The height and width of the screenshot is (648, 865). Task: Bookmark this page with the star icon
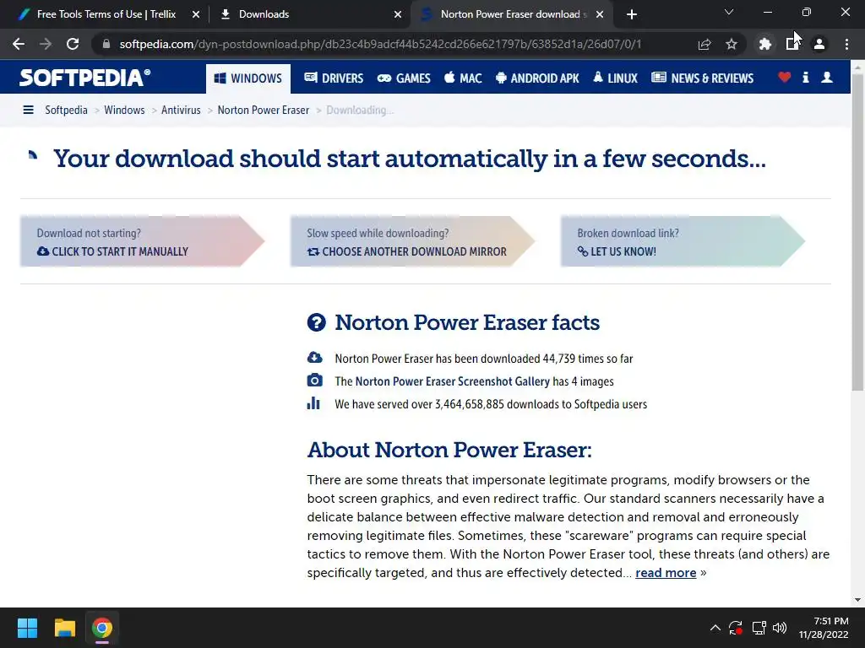point(732,44)
